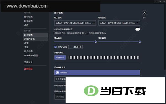
Task: Toggle the 自动选择系统推荐设置 switch
Action: 138,29
